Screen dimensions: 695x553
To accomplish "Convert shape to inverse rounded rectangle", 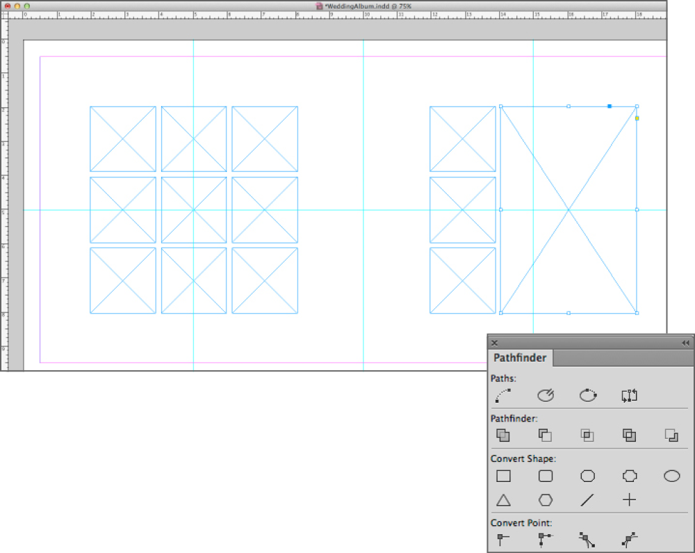I will pyautogui.click(x=630, y=476).
